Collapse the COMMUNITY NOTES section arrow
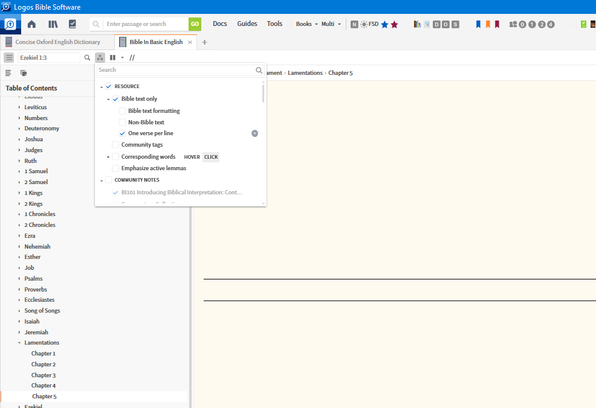The height and width of the screenshot is (408, 596). (x=102, y=180)
